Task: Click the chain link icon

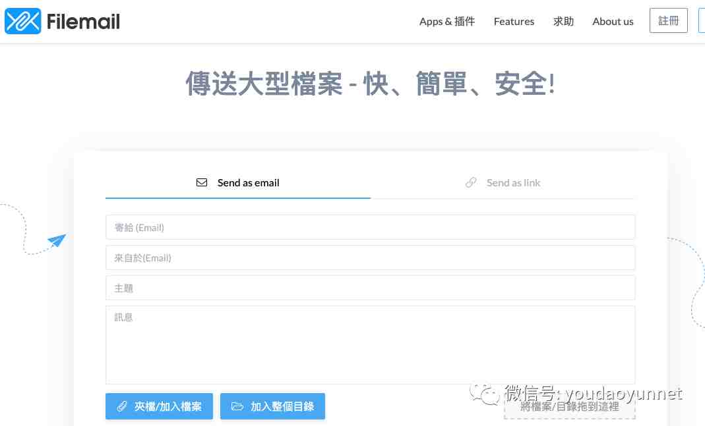Action: point(471,182)
